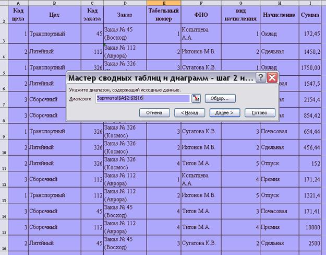This screenshot has width=326, height=255.
Task: Select row 16 header
Action: (4, 243)
